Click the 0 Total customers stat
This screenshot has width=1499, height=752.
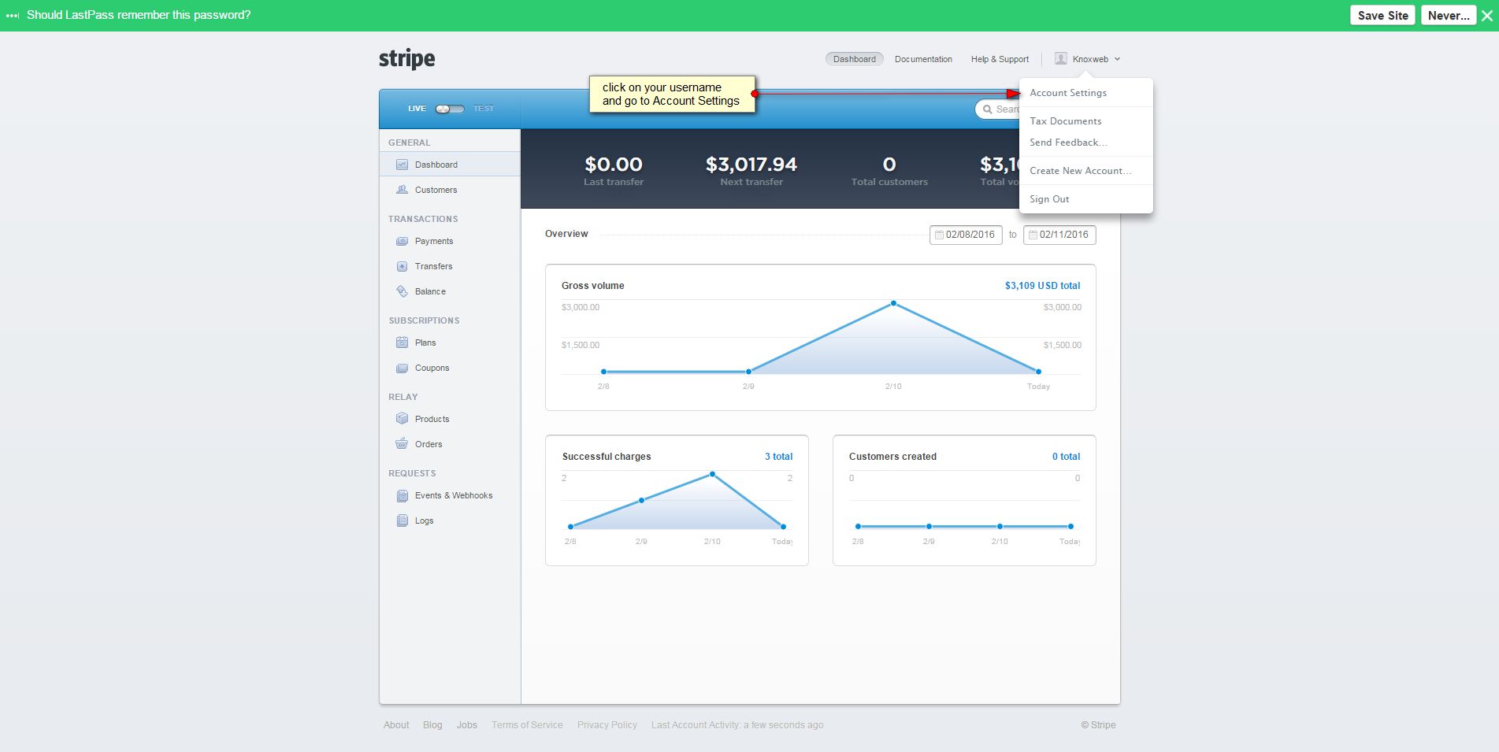click(889, 165)
